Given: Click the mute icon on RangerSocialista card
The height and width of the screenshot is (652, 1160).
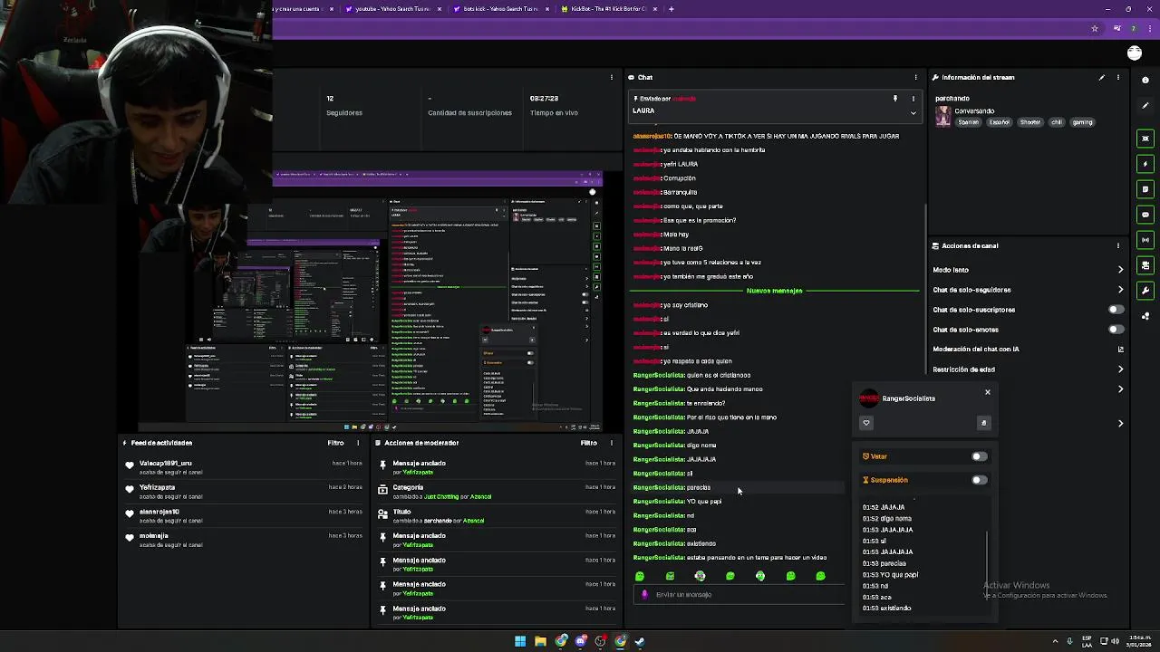Looking at the screenshot, I should click(983, 423).
